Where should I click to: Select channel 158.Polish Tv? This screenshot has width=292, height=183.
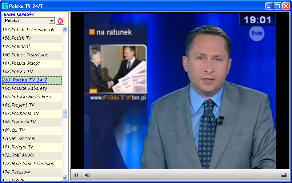point(32,38)
